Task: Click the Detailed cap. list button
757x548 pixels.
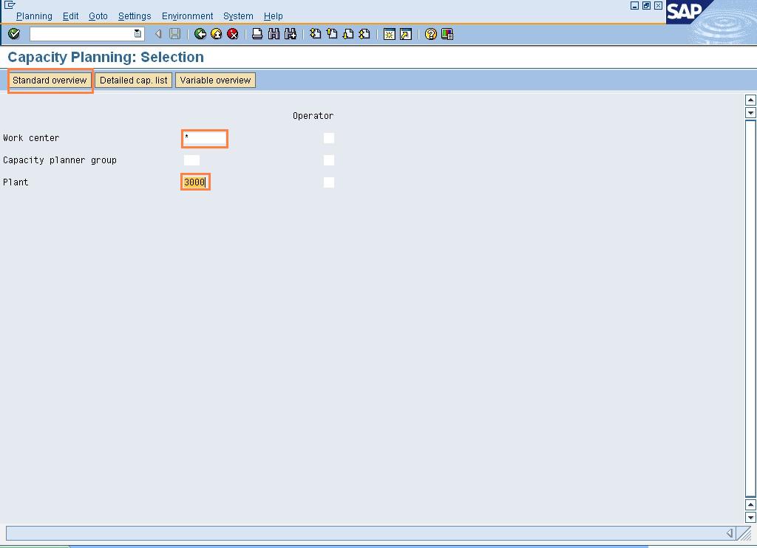Action: 134,81
